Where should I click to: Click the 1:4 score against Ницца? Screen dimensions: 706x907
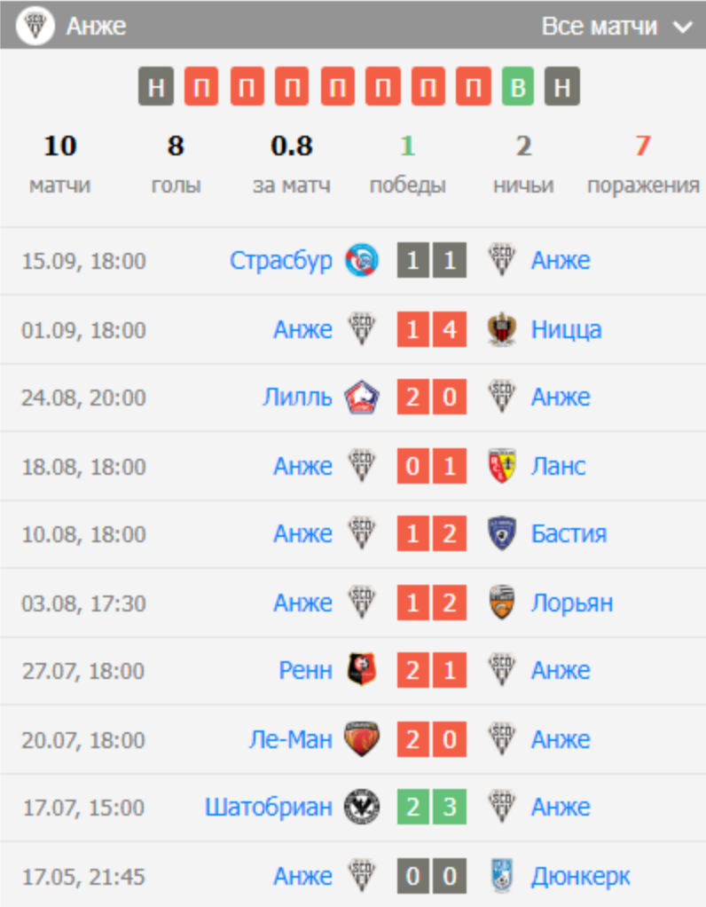click(432, 329)
